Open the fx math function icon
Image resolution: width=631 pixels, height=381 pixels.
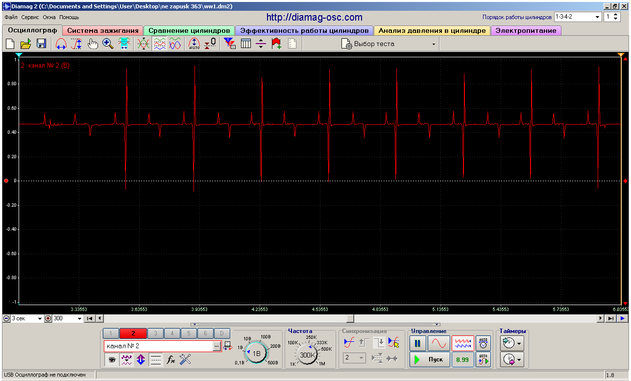point(170,360)
